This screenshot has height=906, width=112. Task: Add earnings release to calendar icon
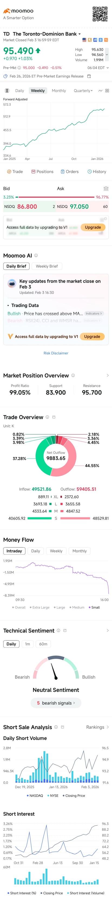89,76
